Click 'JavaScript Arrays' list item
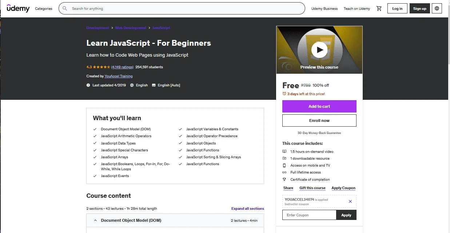450x233 pixels. tap(115, 157)
